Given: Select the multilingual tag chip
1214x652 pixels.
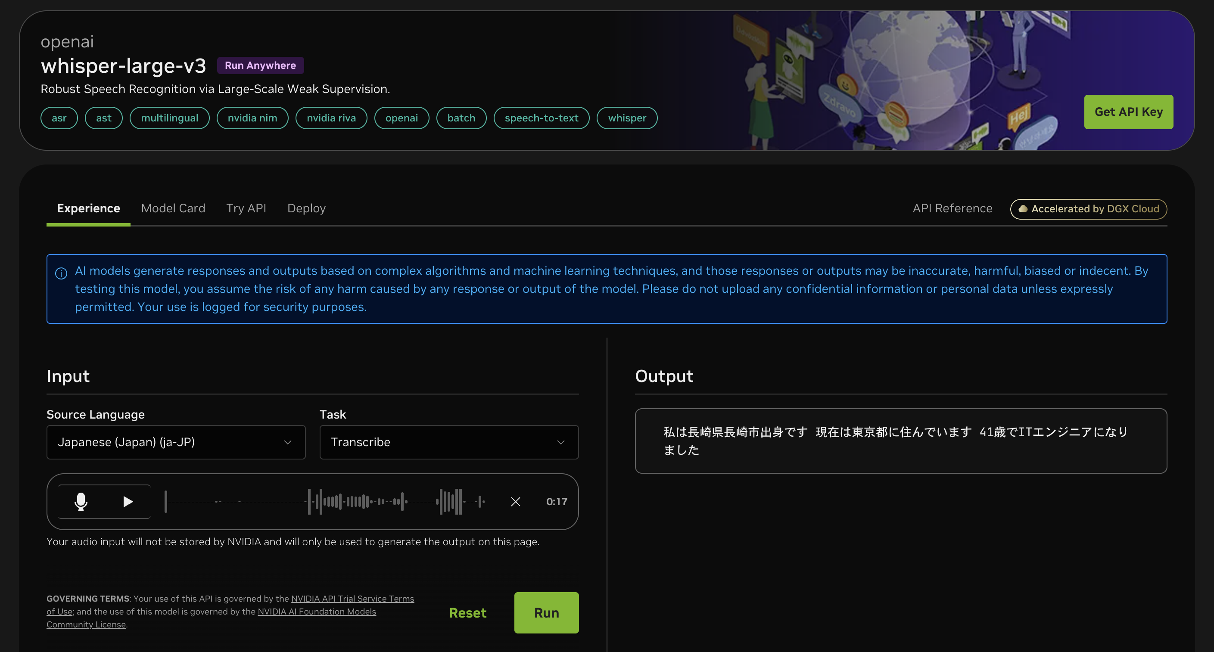Looking at the screenshot, I should click(x=169, y=118).
